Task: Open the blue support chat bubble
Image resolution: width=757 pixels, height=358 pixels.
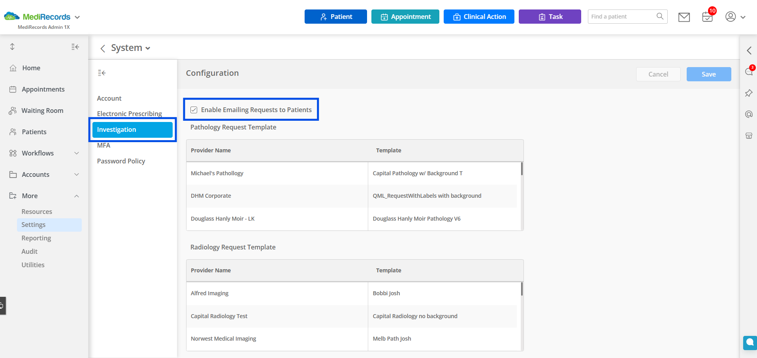Action: 750,343
